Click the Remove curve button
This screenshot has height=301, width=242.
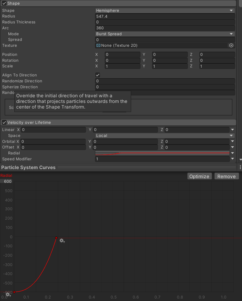tap(226, 176)
